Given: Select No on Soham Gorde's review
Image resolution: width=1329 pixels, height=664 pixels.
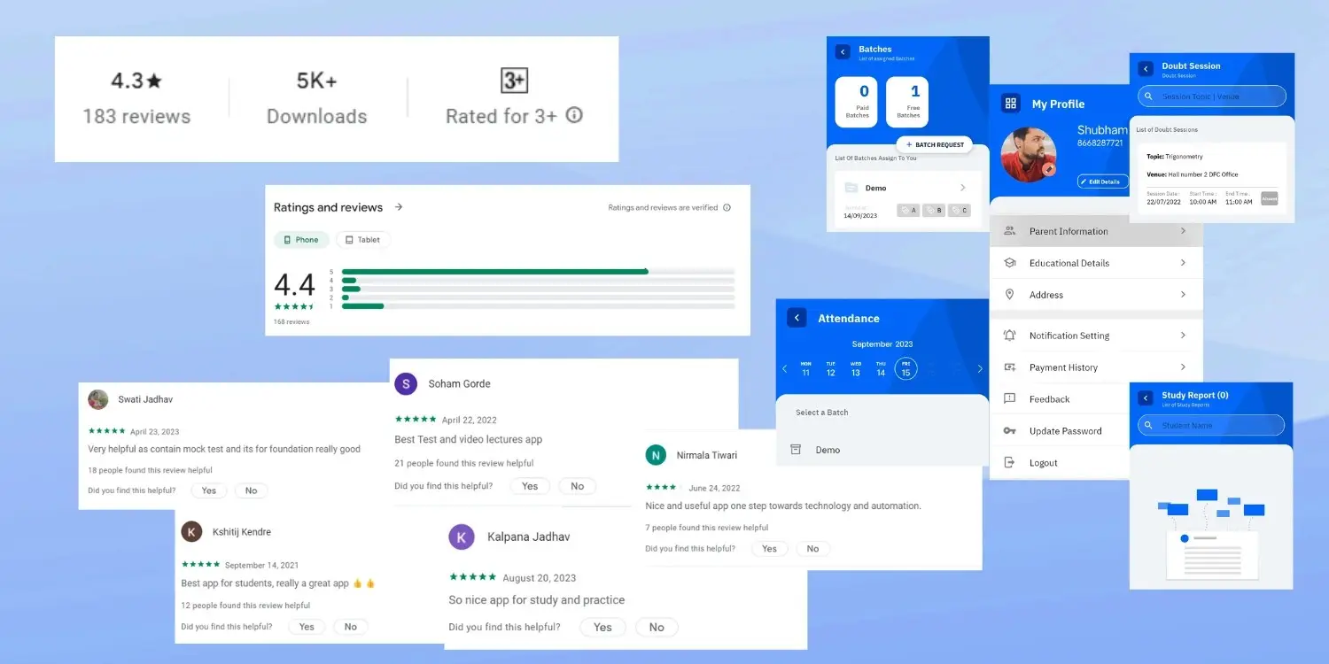Looking at the screenshot, I should 577,486.
